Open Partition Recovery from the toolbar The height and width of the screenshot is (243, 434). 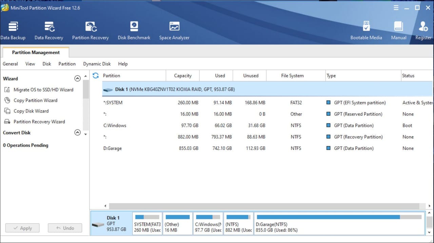point(90,31)
